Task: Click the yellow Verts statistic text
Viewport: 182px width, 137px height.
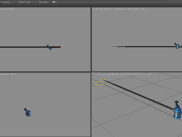Action: [x=99, y=84]
